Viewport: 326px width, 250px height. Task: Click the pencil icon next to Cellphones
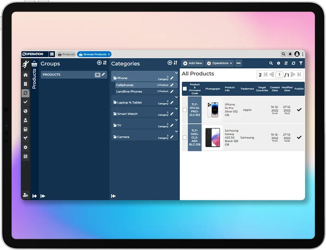(x=172, y=85)
